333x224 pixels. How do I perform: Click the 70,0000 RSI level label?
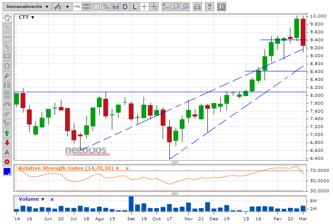click(319, 171)
